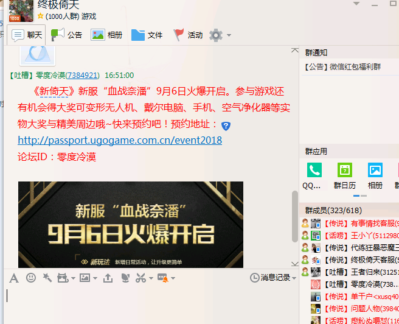Click the sender ID 7384921 link
Viewport: 399px width, 324px height.
[x=83, y=76]
